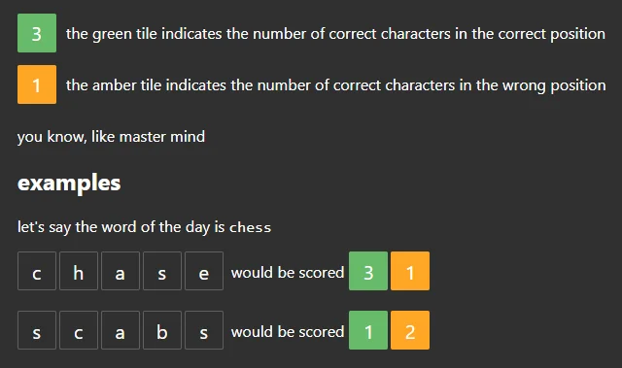Click the 'c' tile in the scabs row
622x368 pixels.
coord(79,330)
